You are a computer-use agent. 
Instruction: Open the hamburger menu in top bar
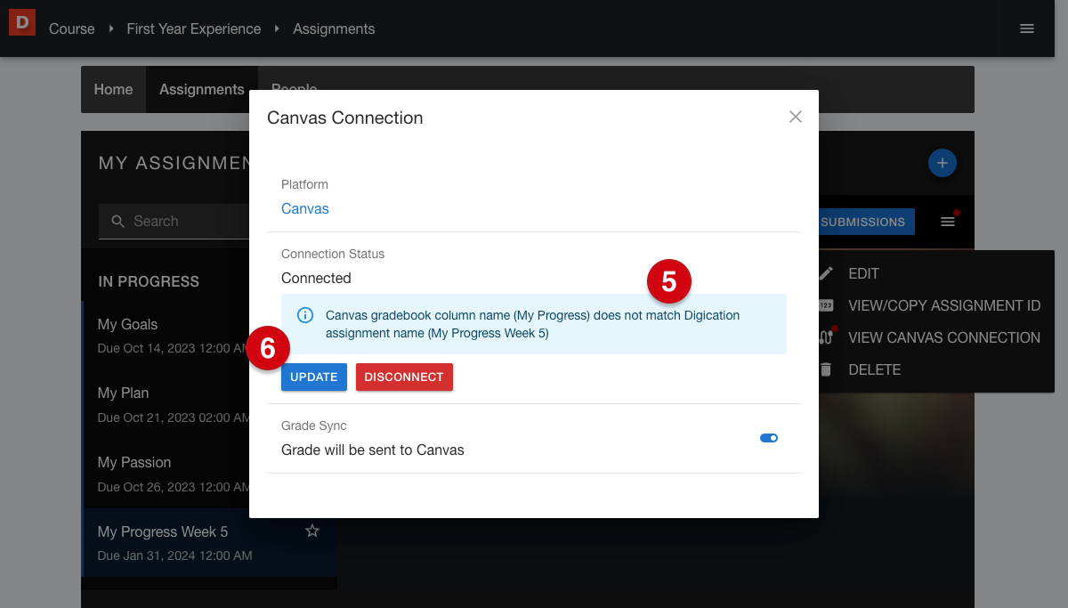pyautogui.click(x=1027, y=28)
